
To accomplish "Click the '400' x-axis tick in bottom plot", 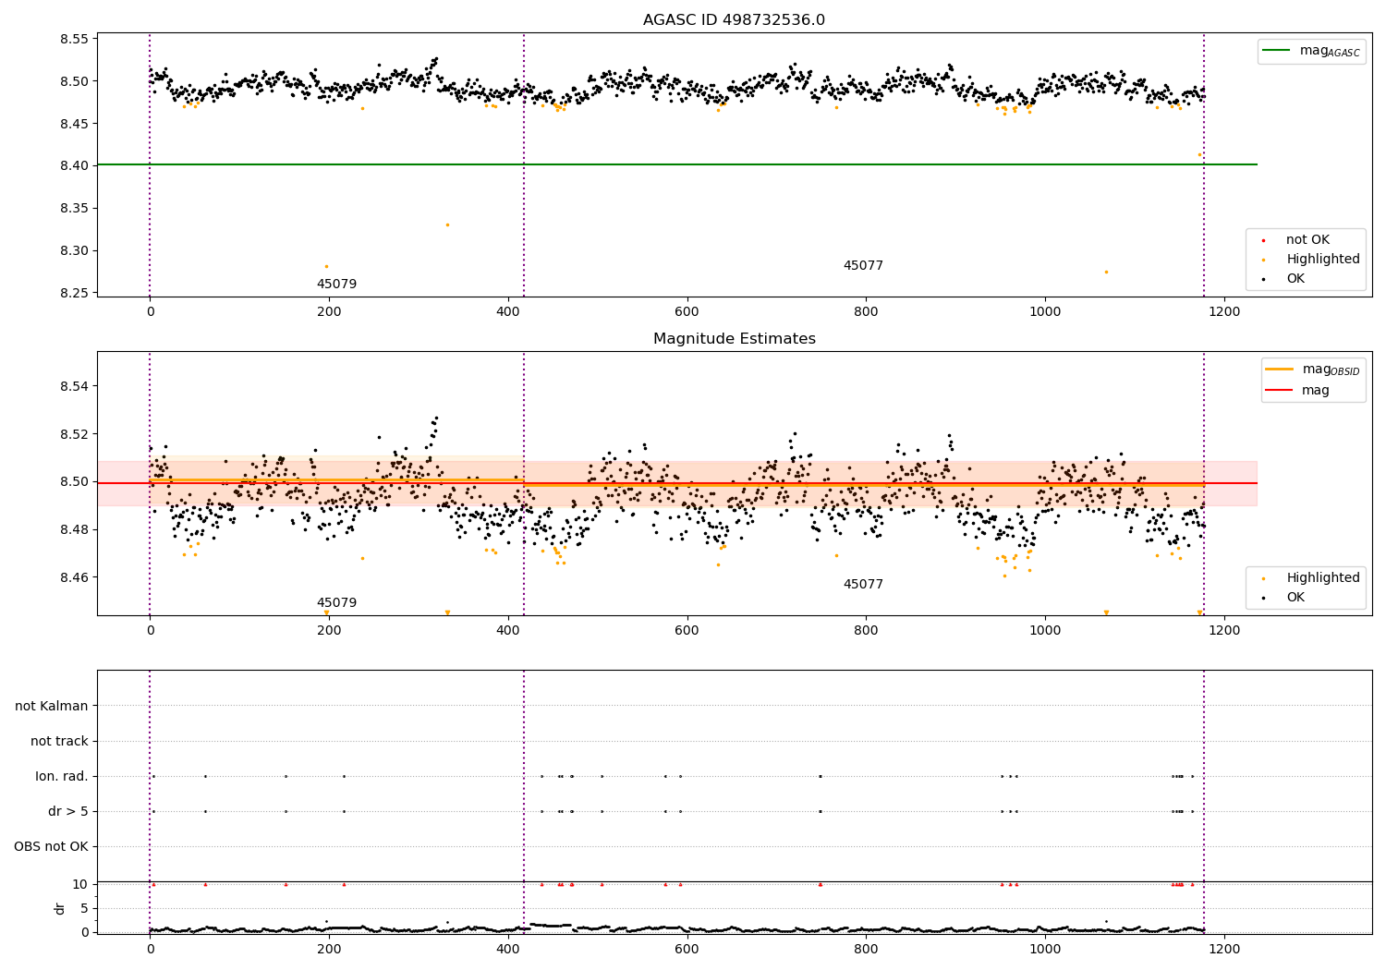I will 508,949.
